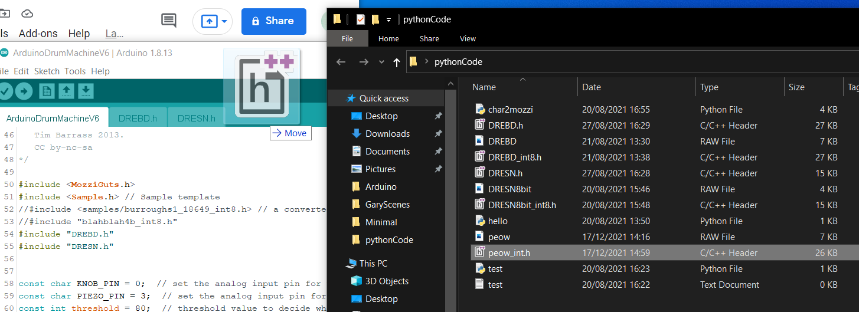Sort files by Name column header
Screen dimensions: 859x312
click(484, 87)
